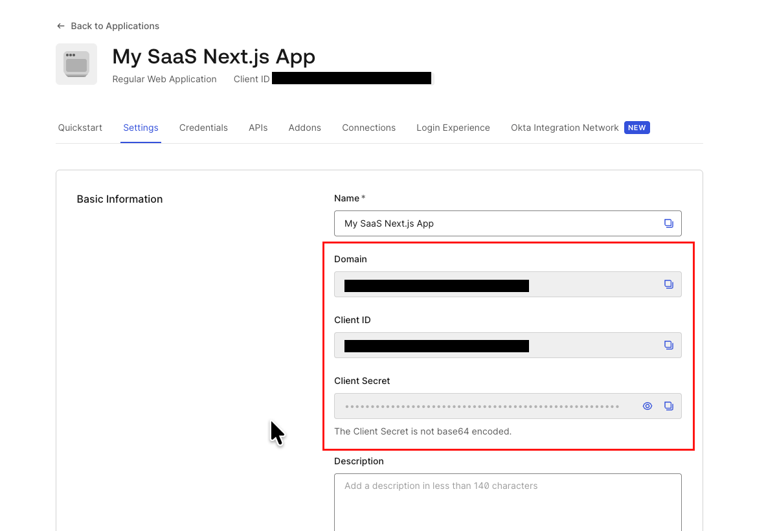Copy the Domain value via copy icon
The image size is (777, 531).
tap(668, 284)
